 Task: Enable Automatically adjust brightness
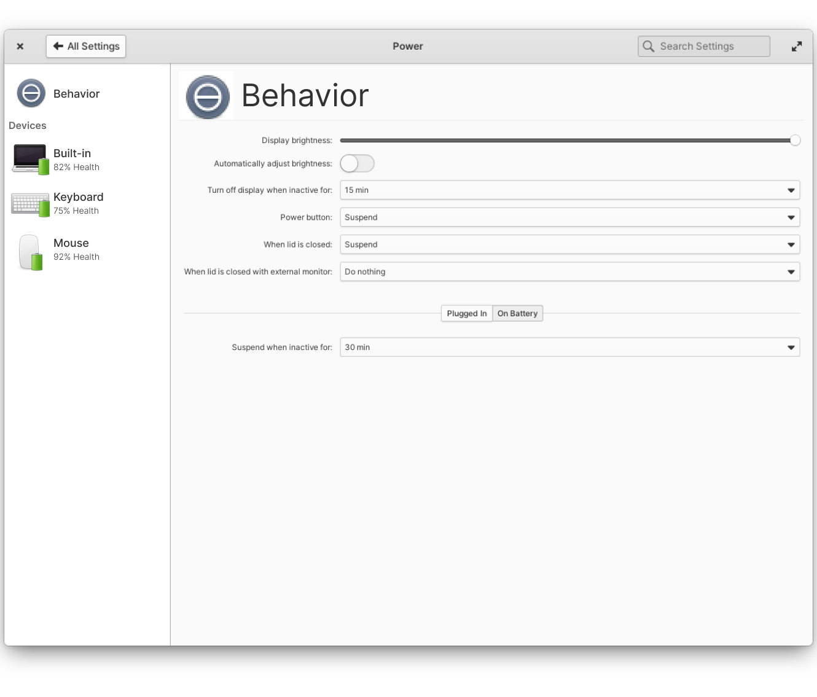tap(357, 163)
